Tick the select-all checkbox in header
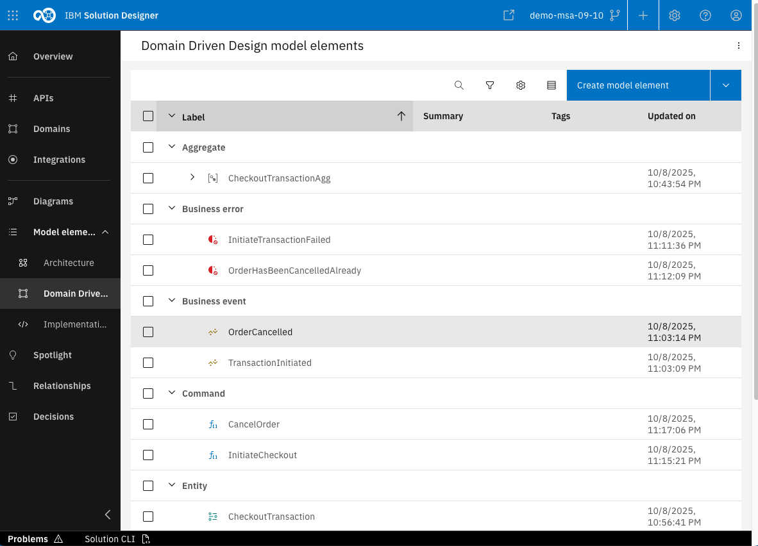This screenshot has height=546, width=758. pos(148,116)
